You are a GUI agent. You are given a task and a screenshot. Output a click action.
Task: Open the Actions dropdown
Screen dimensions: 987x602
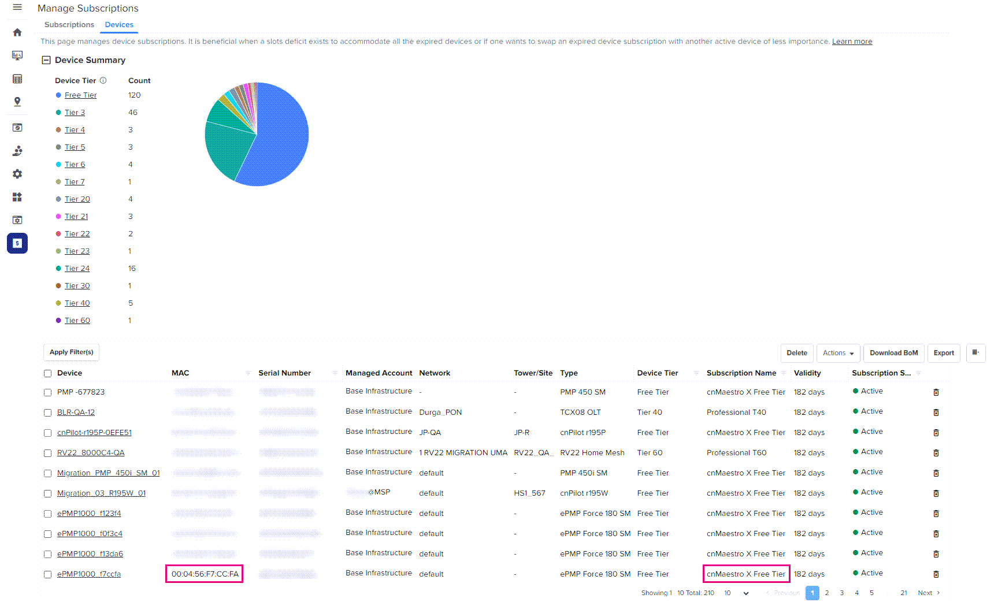(838, 353)
